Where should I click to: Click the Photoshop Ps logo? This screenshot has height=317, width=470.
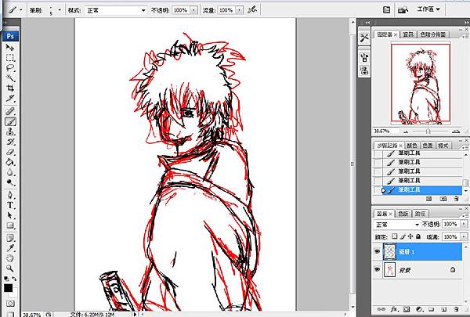10,36
